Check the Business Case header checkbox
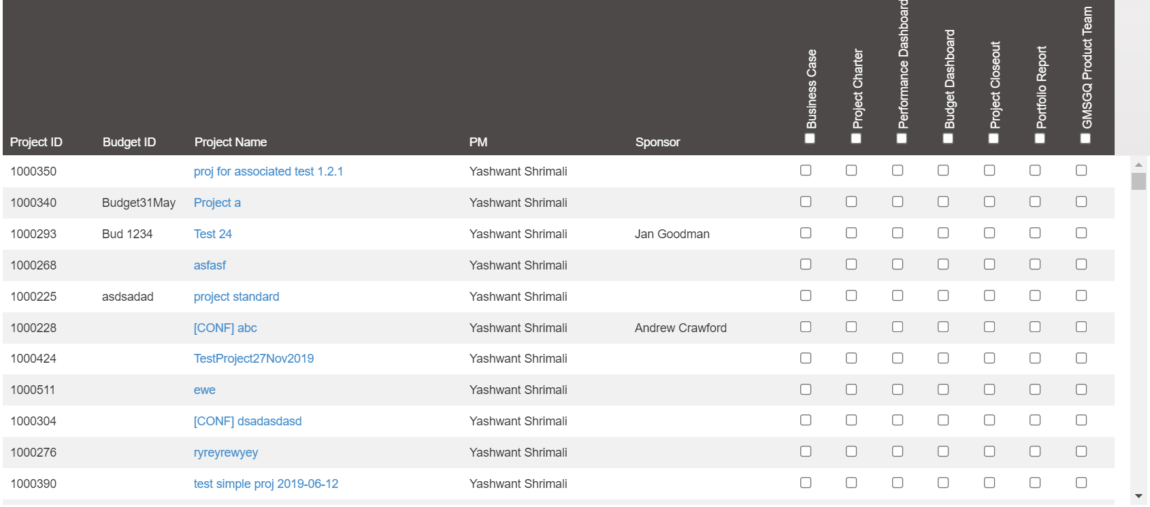 tap(810, 139)
